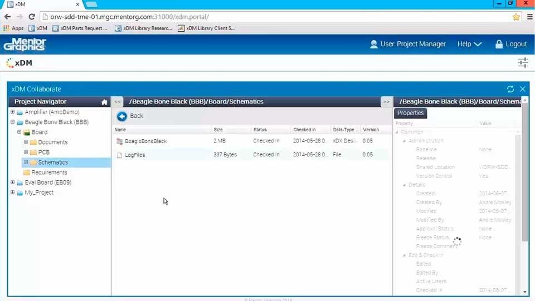Collapse the Board folder node

pyautogui.click(x=20, y=132)
